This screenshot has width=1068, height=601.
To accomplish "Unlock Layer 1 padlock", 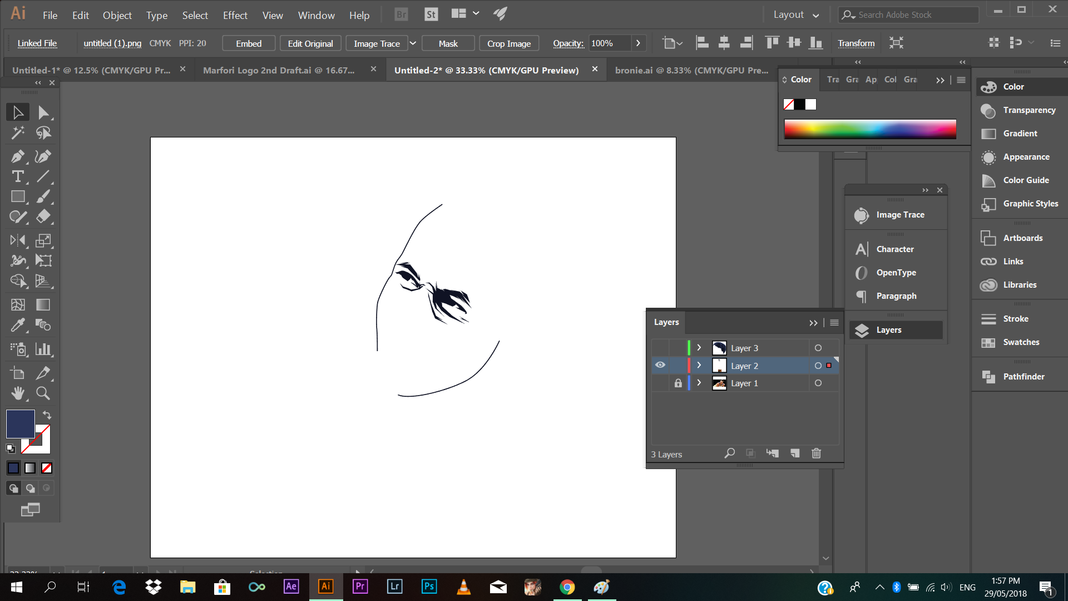I will (x=678, y=383).
